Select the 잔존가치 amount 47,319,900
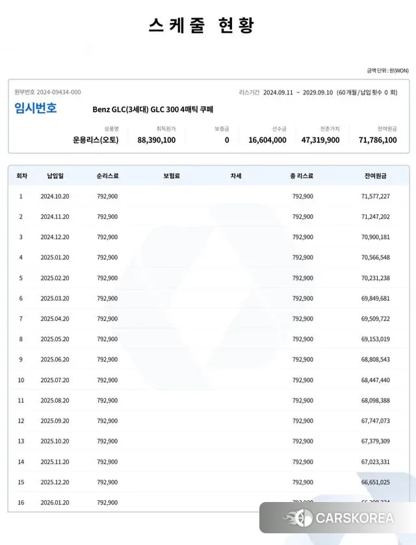Screen dimensions: 416x545 320,140
